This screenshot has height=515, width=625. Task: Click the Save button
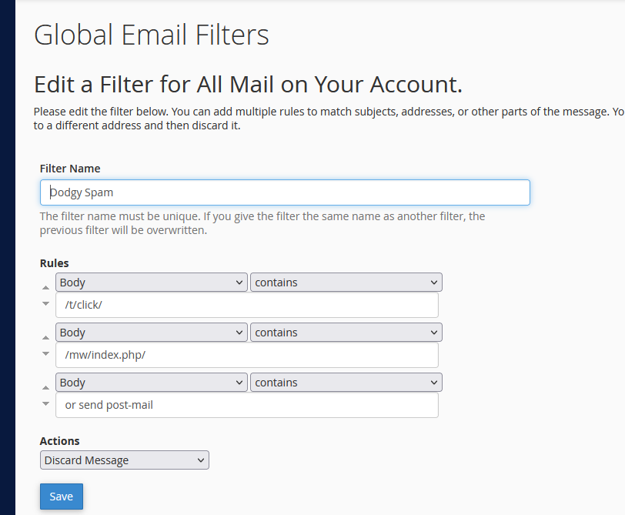coord(61,497)
